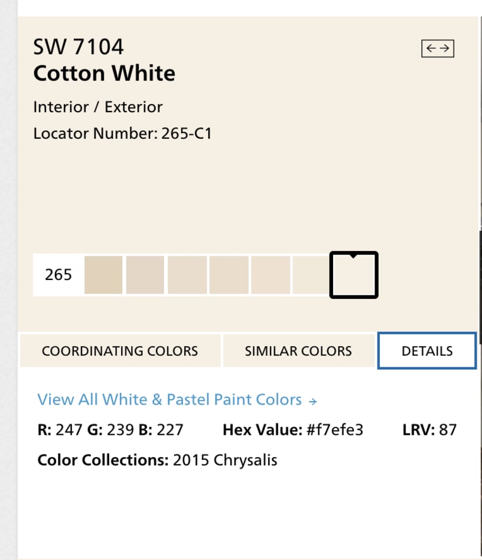Click the 265 label on the color strip
Viewport: 482px width, 560px height.
[x=57, y=275]
